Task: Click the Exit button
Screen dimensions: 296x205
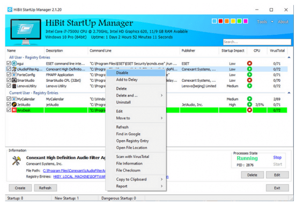Action: 277,188
